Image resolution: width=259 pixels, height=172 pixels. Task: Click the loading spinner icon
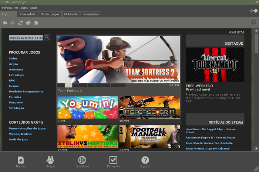[x=254, y=22]
